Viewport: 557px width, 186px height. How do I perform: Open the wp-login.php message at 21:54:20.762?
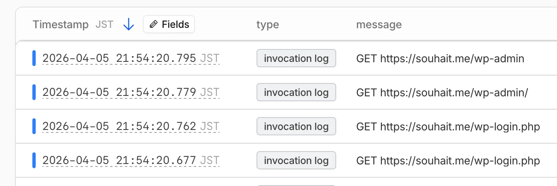click(x=448, y=127)
